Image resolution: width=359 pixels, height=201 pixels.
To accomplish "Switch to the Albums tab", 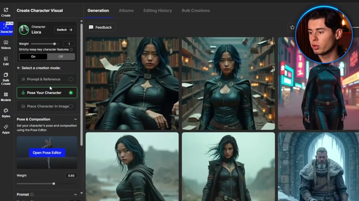I will pyautogui.click(x=126, y=10).
